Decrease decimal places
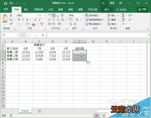Screen dimensions: 151x118 [75, 24]
